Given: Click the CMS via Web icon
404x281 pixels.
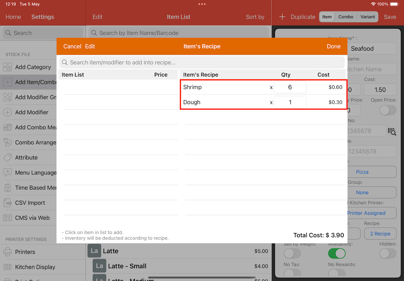Looking at the screenshot, I should 8,218.
